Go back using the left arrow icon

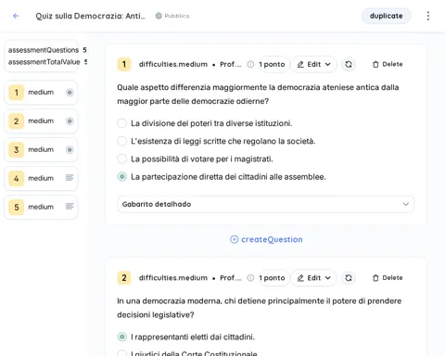tap(16, 16)
